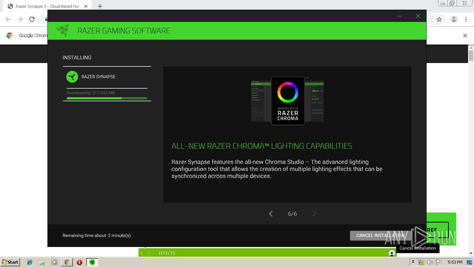Show hidden tray icons
The height and width of the screenshot is (267, 474).
tap(413, 262)
